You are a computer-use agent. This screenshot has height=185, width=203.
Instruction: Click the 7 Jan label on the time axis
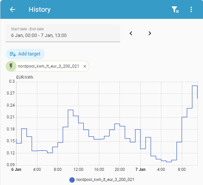[x=140, y=169]
